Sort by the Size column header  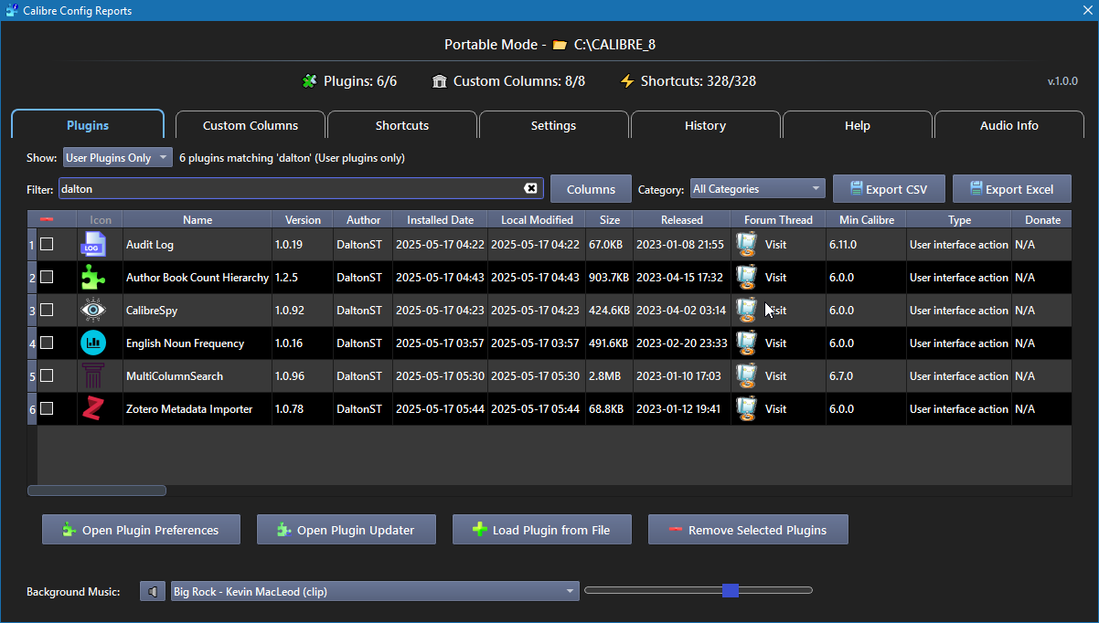point(610,219)
